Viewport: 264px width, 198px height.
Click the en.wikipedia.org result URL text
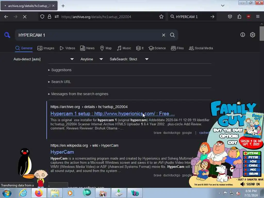[84, 145]
